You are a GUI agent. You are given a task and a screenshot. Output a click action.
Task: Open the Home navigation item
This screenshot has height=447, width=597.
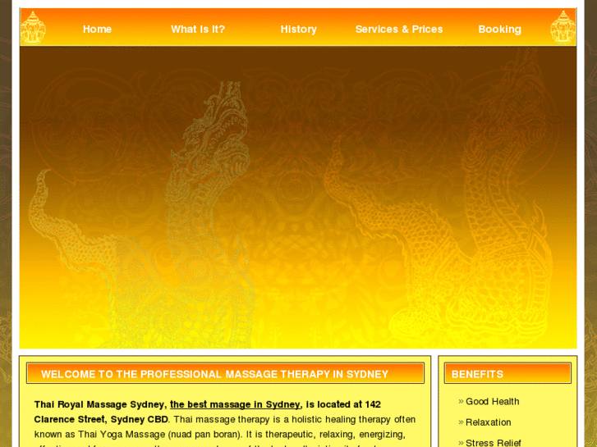pyautogui.click(x=97, y=30)
